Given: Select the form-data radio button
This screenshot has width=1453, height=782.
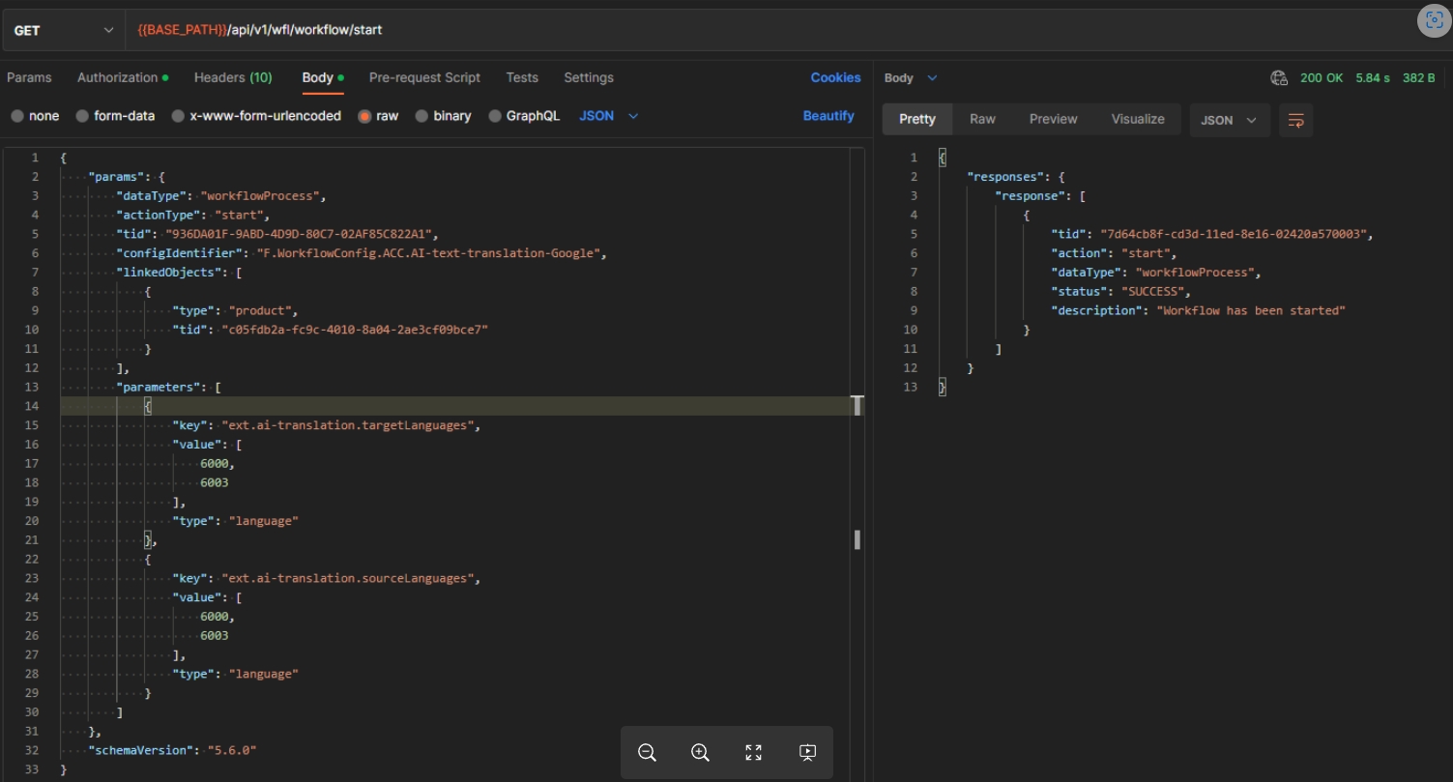Looking at the screenshot, I should tap(83, 116).
